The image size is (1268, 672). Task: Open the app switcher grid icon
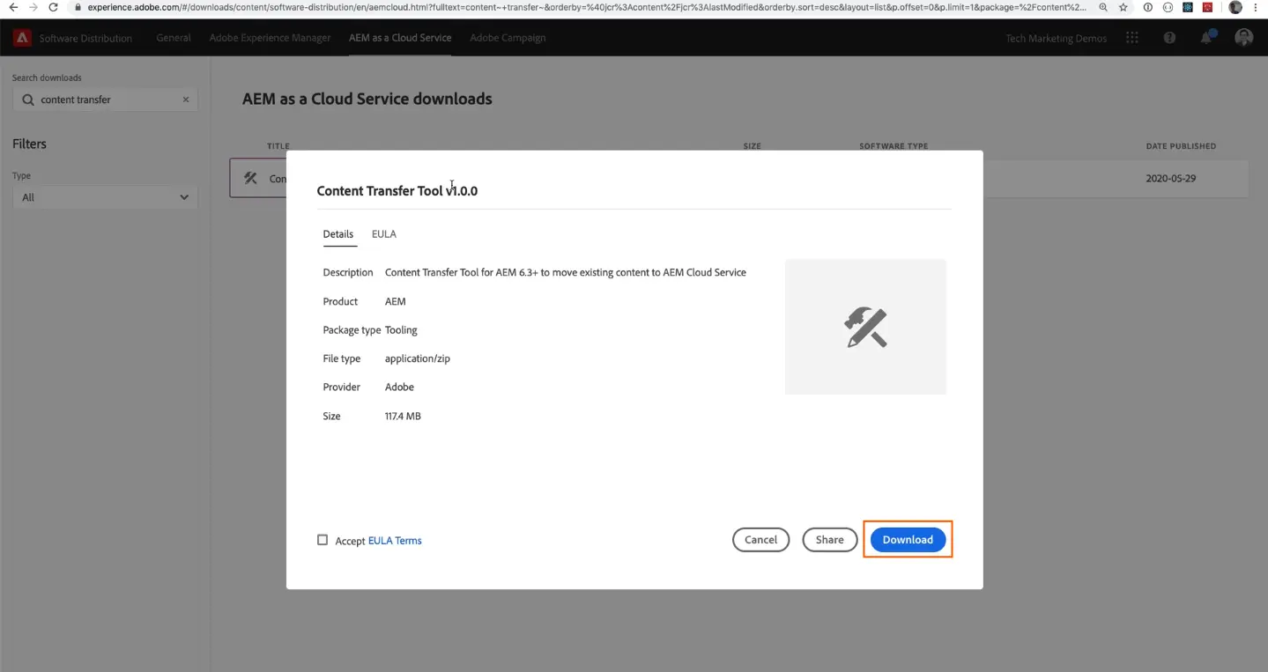coord(1132,38)
